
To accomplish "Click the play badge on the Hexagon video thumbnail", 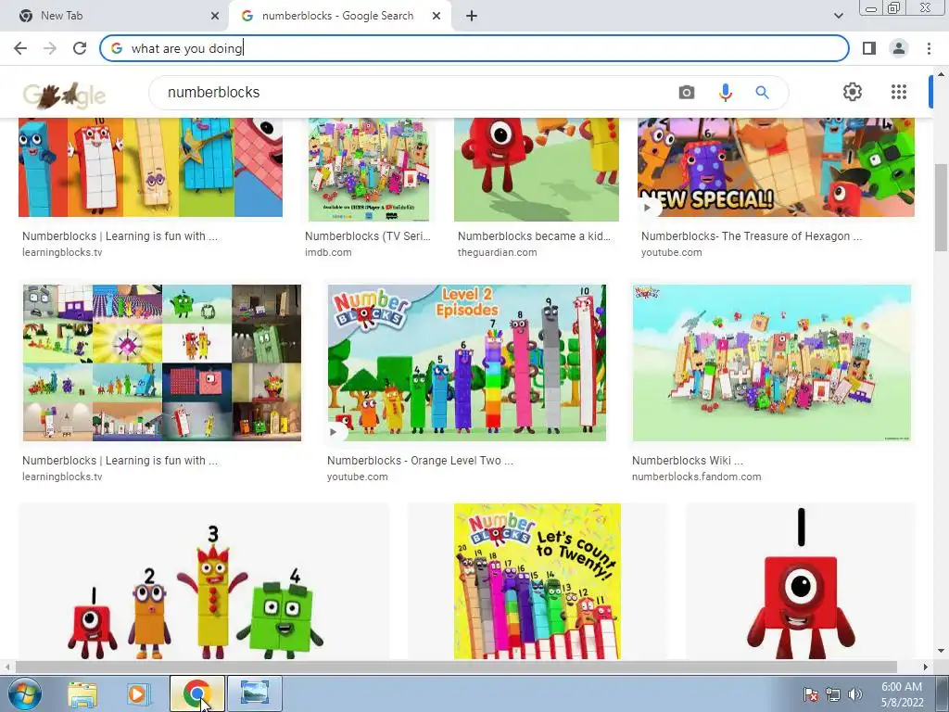I will (x=647, y=207).
